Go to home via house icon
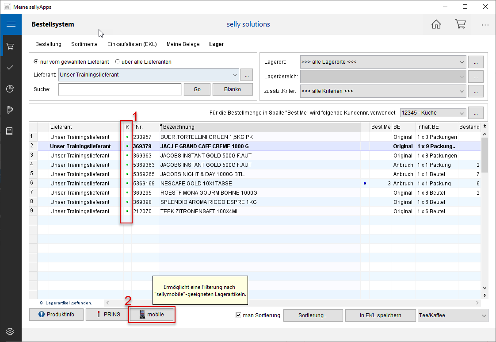The width and height of the screenshot is (496, 342). (436, 24)
